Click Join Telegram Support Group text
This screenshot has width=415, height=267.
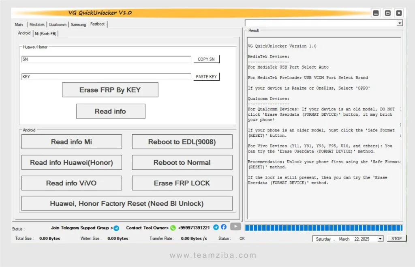pyautogui.click(x=82, y=228)
